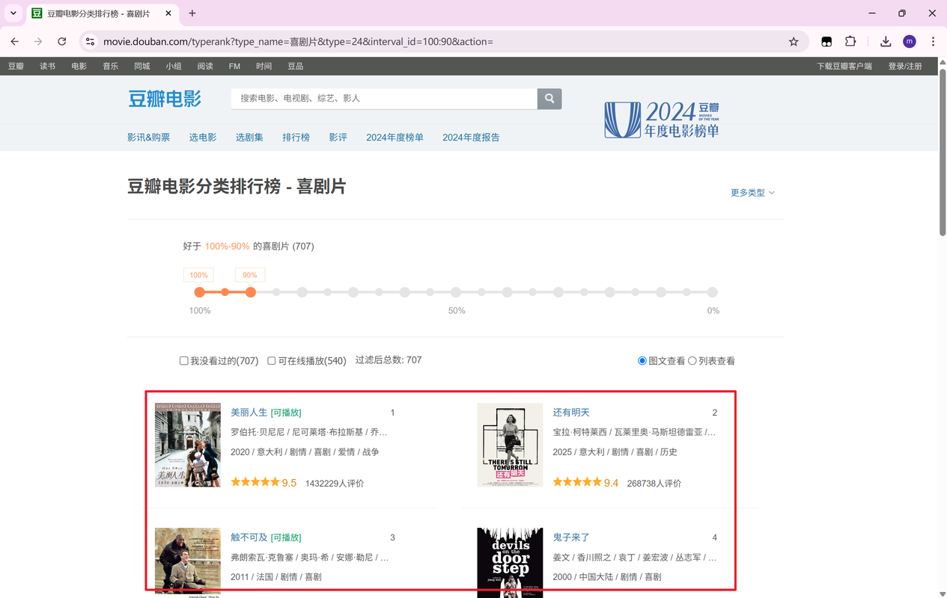Open the 鬼子来了 title link

[x=571, y=537]
